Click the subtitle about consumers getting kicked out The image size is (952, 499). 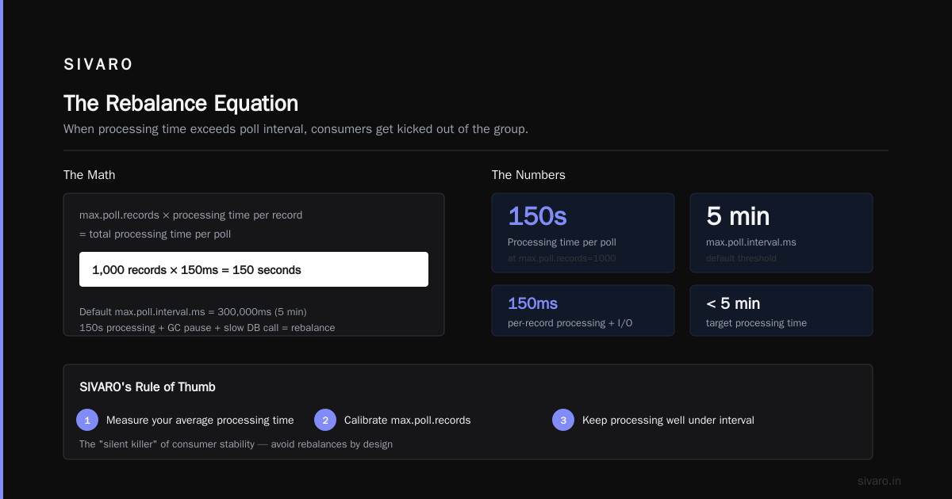point(296,128)
